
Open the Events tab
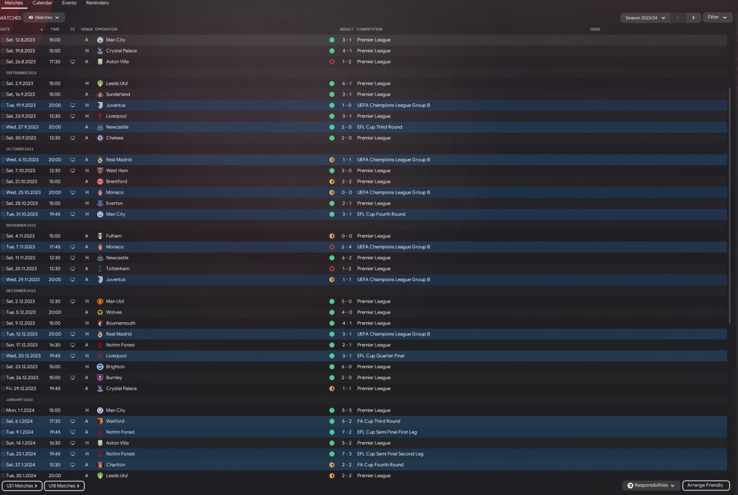point(69,3)
